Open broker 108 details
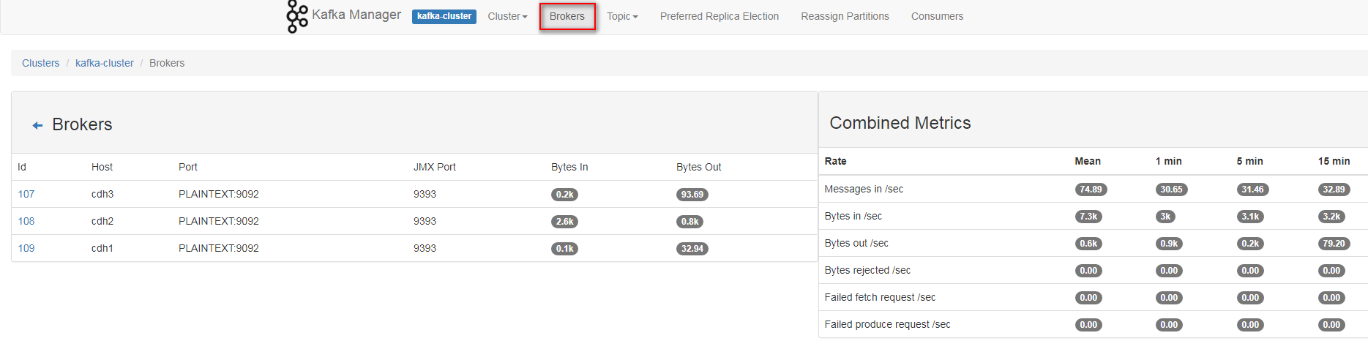 pyautogui.click(x=26, y=221)
